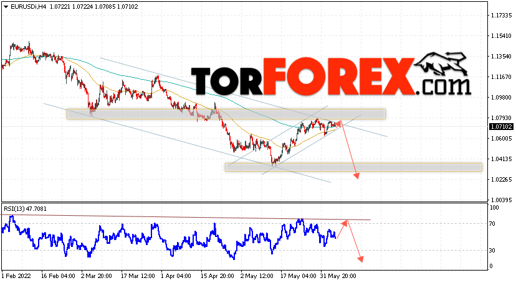Select the OHLC values 1.07221 1.07224 1.07085 1.07102
Image resolution: width=516 pixels, height=283 pixels.
coord(93,7)
